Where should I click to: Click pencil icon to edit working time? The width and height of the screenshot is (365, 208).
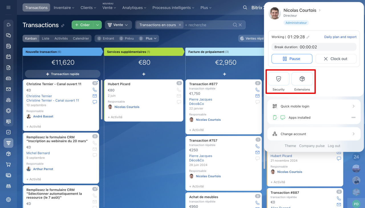[x=308, y=37]
